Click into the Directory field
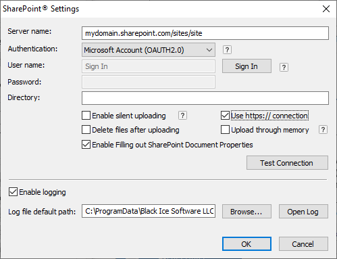The height and width of the screenshot is (259, 337). (205, 98)
